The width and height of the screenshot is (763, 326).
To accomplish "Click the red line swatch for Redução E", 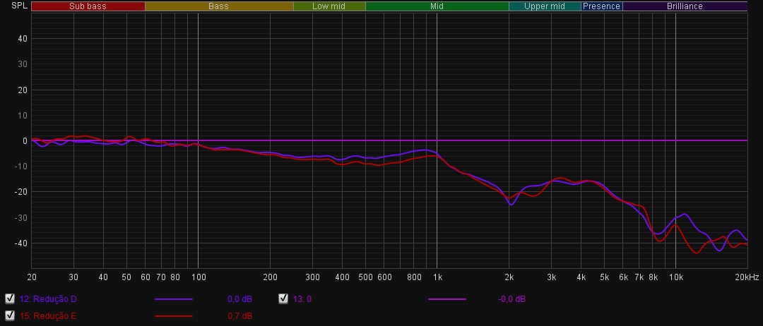I will pyautogui.click(x=174, y=316).
